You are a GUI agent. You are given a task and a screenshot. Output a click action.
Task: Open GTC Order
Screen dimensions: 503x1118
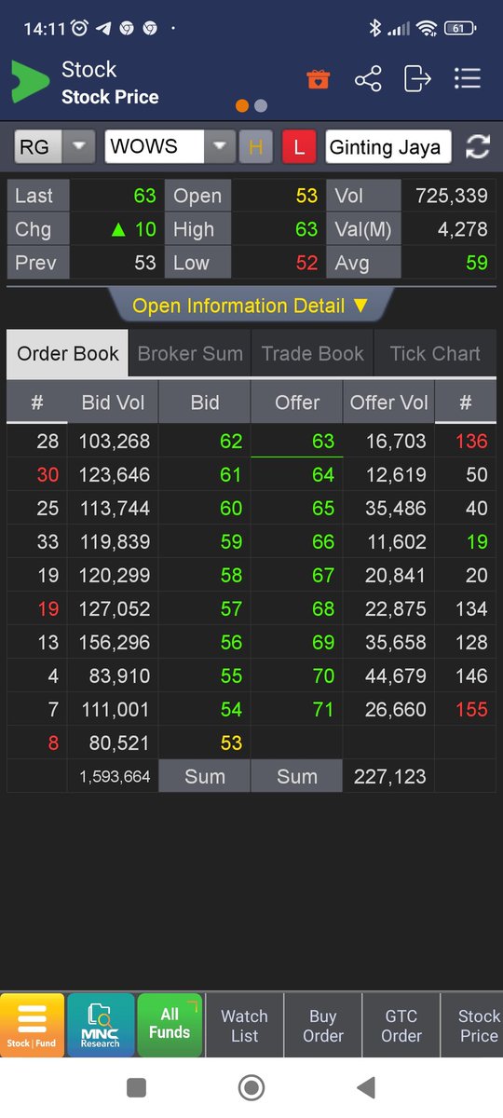pyautogui.click(x=401, y=1026)
